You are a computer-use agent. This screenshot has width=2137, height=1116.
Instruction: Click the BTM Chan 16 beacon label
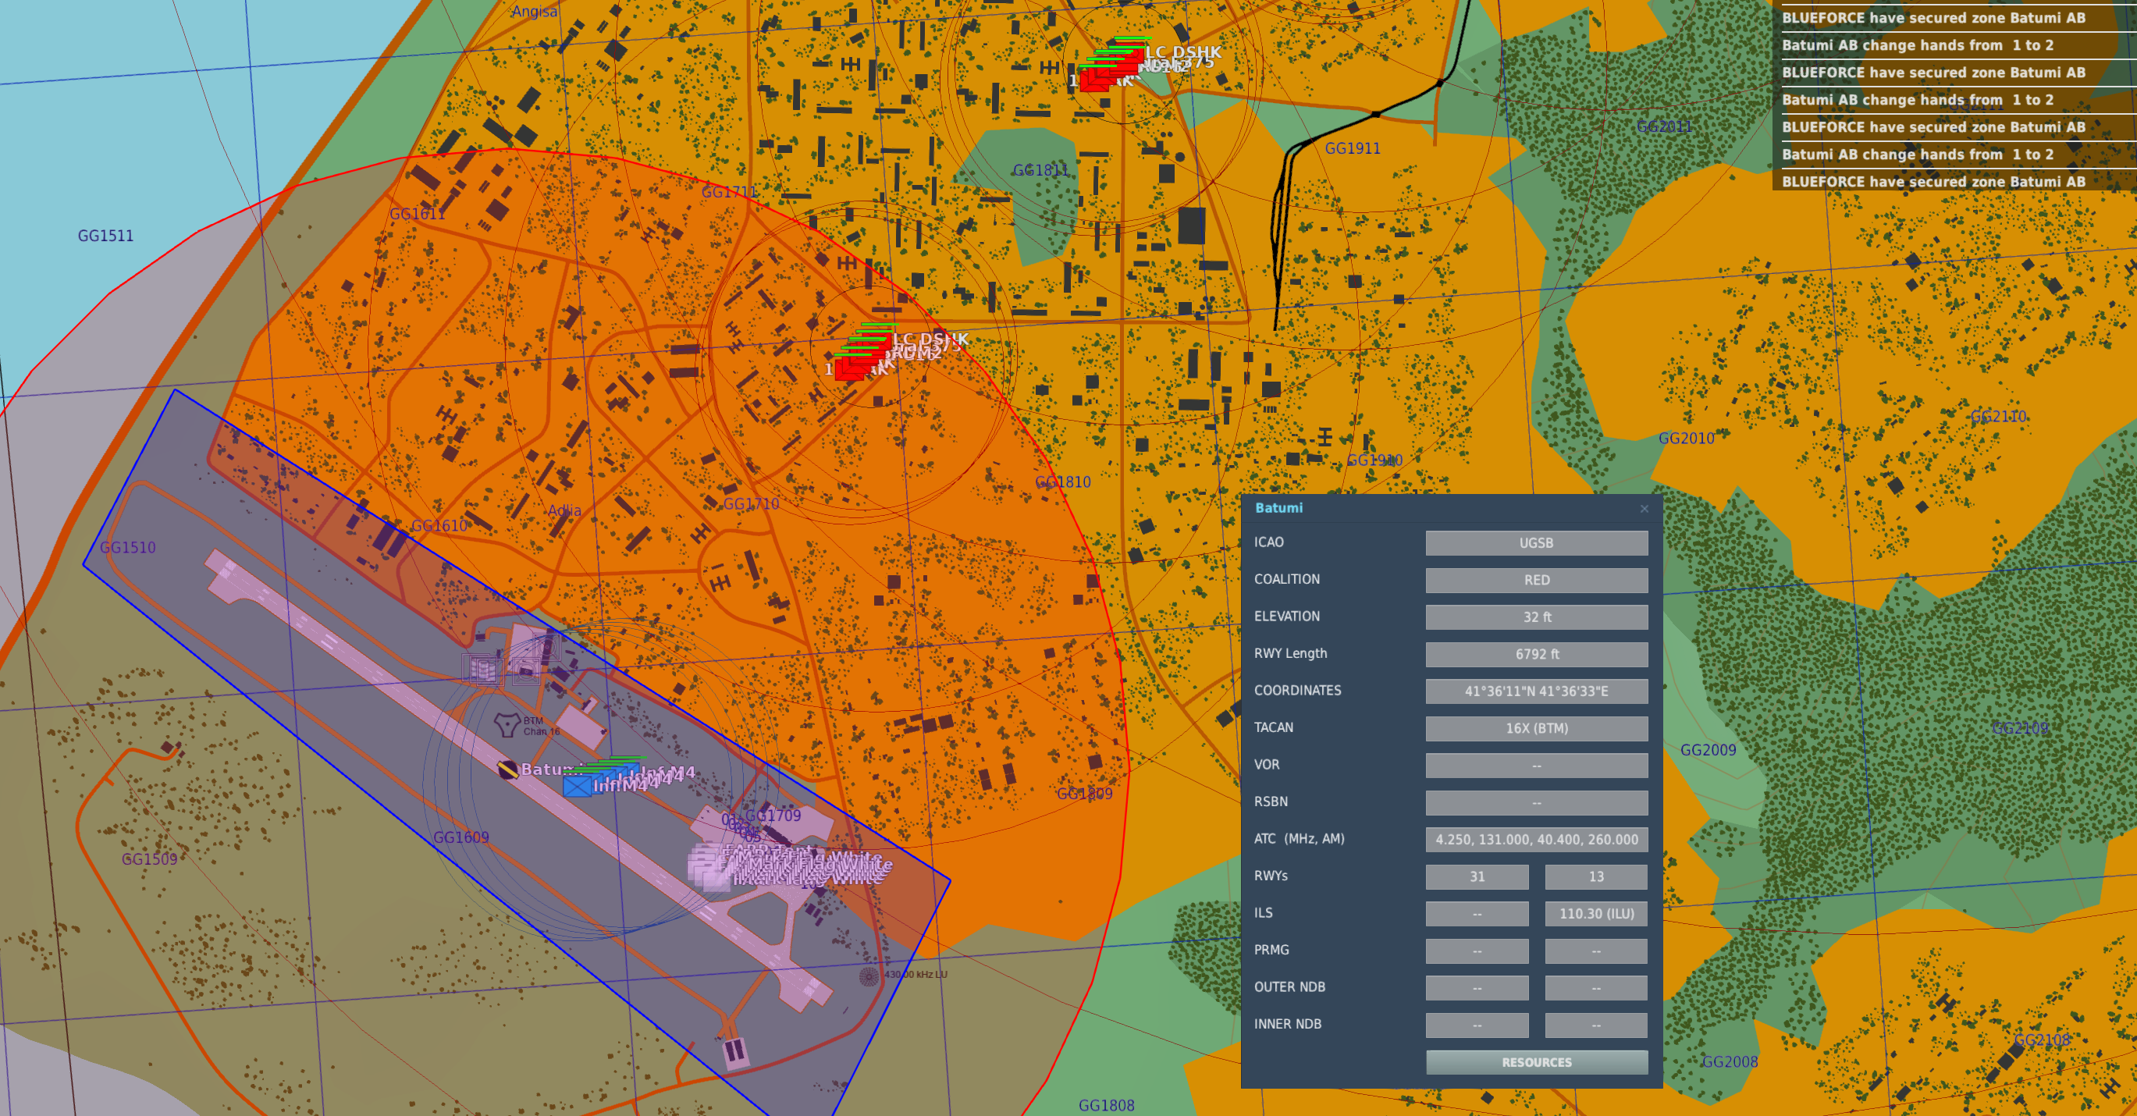click(542, 726)
